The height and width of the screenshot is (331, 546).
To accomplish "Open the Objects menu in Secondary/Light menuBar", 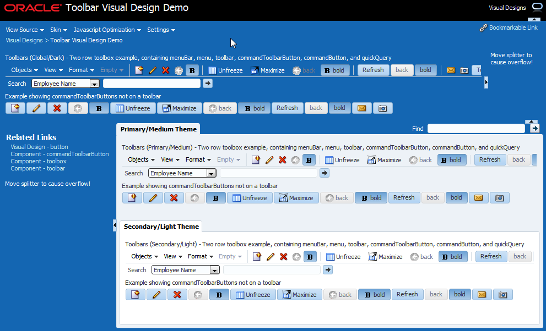I will (x=144, y=257).
